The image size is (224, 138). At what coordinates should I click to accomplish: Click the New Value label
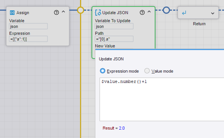105,46
